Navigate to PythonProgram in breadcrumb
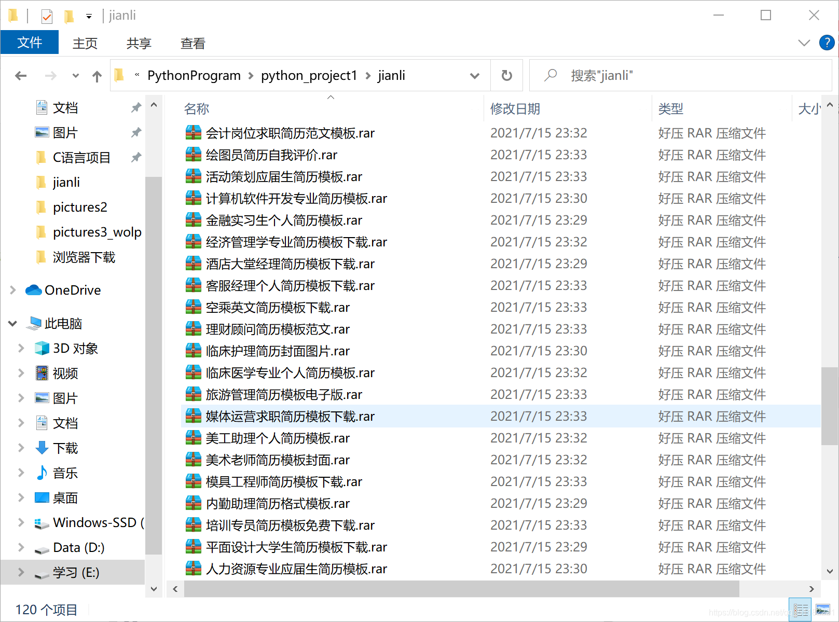This screenshot has height=622, width=839. coord(194,76)
